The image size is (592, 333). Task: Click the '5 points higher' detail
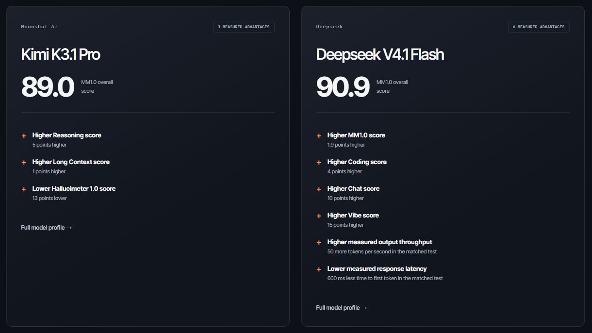tap(49, 145)
